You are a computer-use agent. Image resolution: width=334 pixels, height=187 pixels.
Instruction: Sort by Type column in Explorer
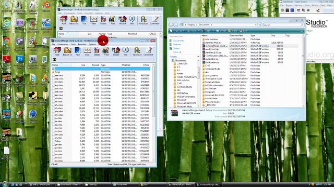[253, 36]
